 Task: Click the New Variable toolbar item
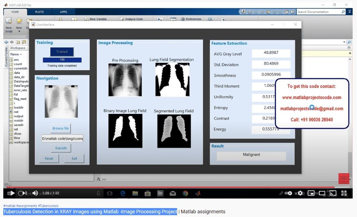96,19
